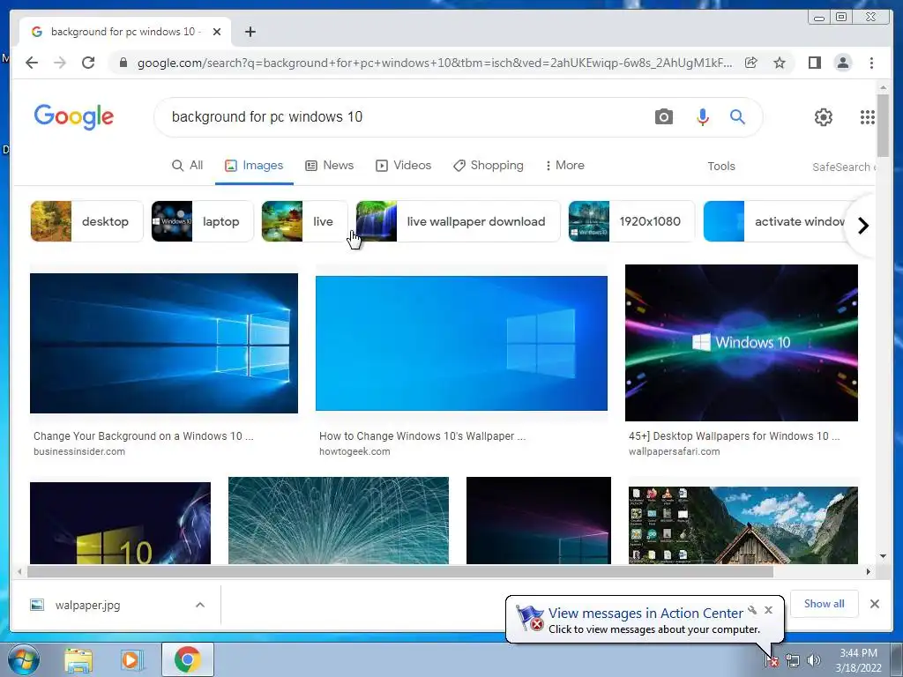
Task: Click the Chrome taskbar button
Action: pos(188,659)
